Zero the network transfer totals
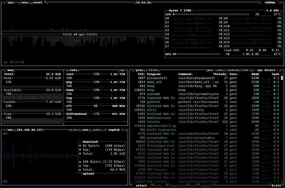Viewport: 285px width, 188px height. point(96,130)
